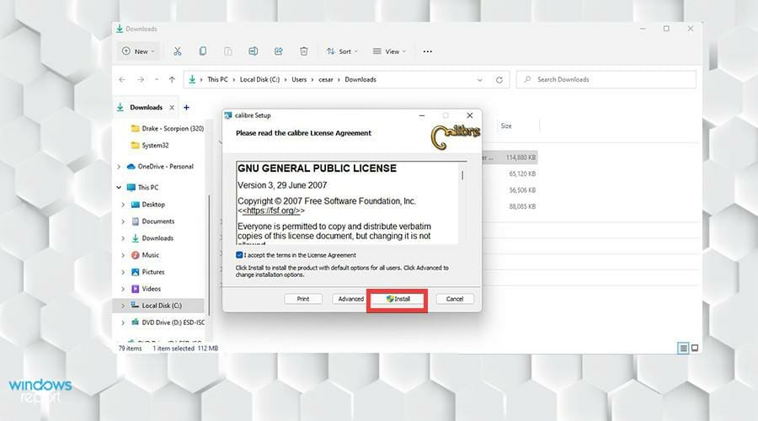Go back with the left arrow
This screenshot has height=421, width=758.
coord(122,80)
